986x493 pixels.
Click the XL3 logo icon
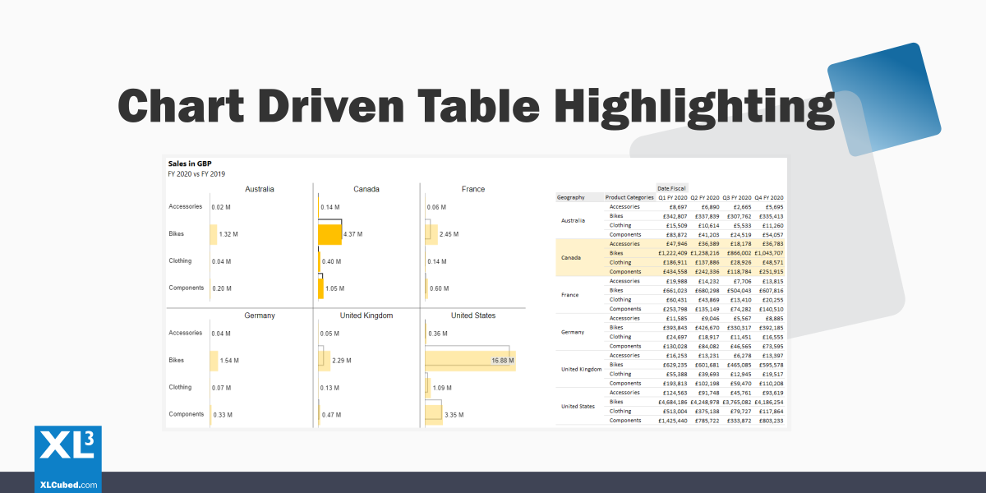(x=67, y=450)
